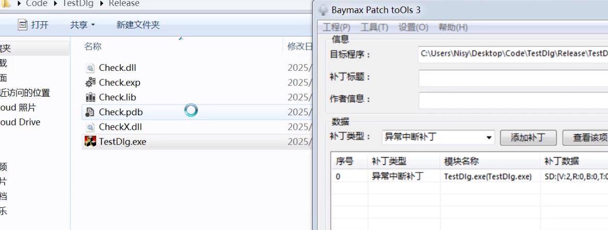This screenshot has width=608, height=230.
Task: Click 打开 text in Explorer toolbar
Action: coord(40,25)
